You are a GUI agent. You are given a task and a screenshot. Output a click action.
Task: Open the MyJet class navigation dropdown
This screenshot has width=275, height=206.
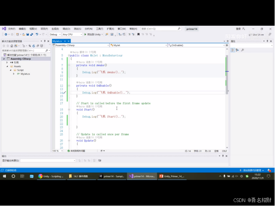(139, 45)
